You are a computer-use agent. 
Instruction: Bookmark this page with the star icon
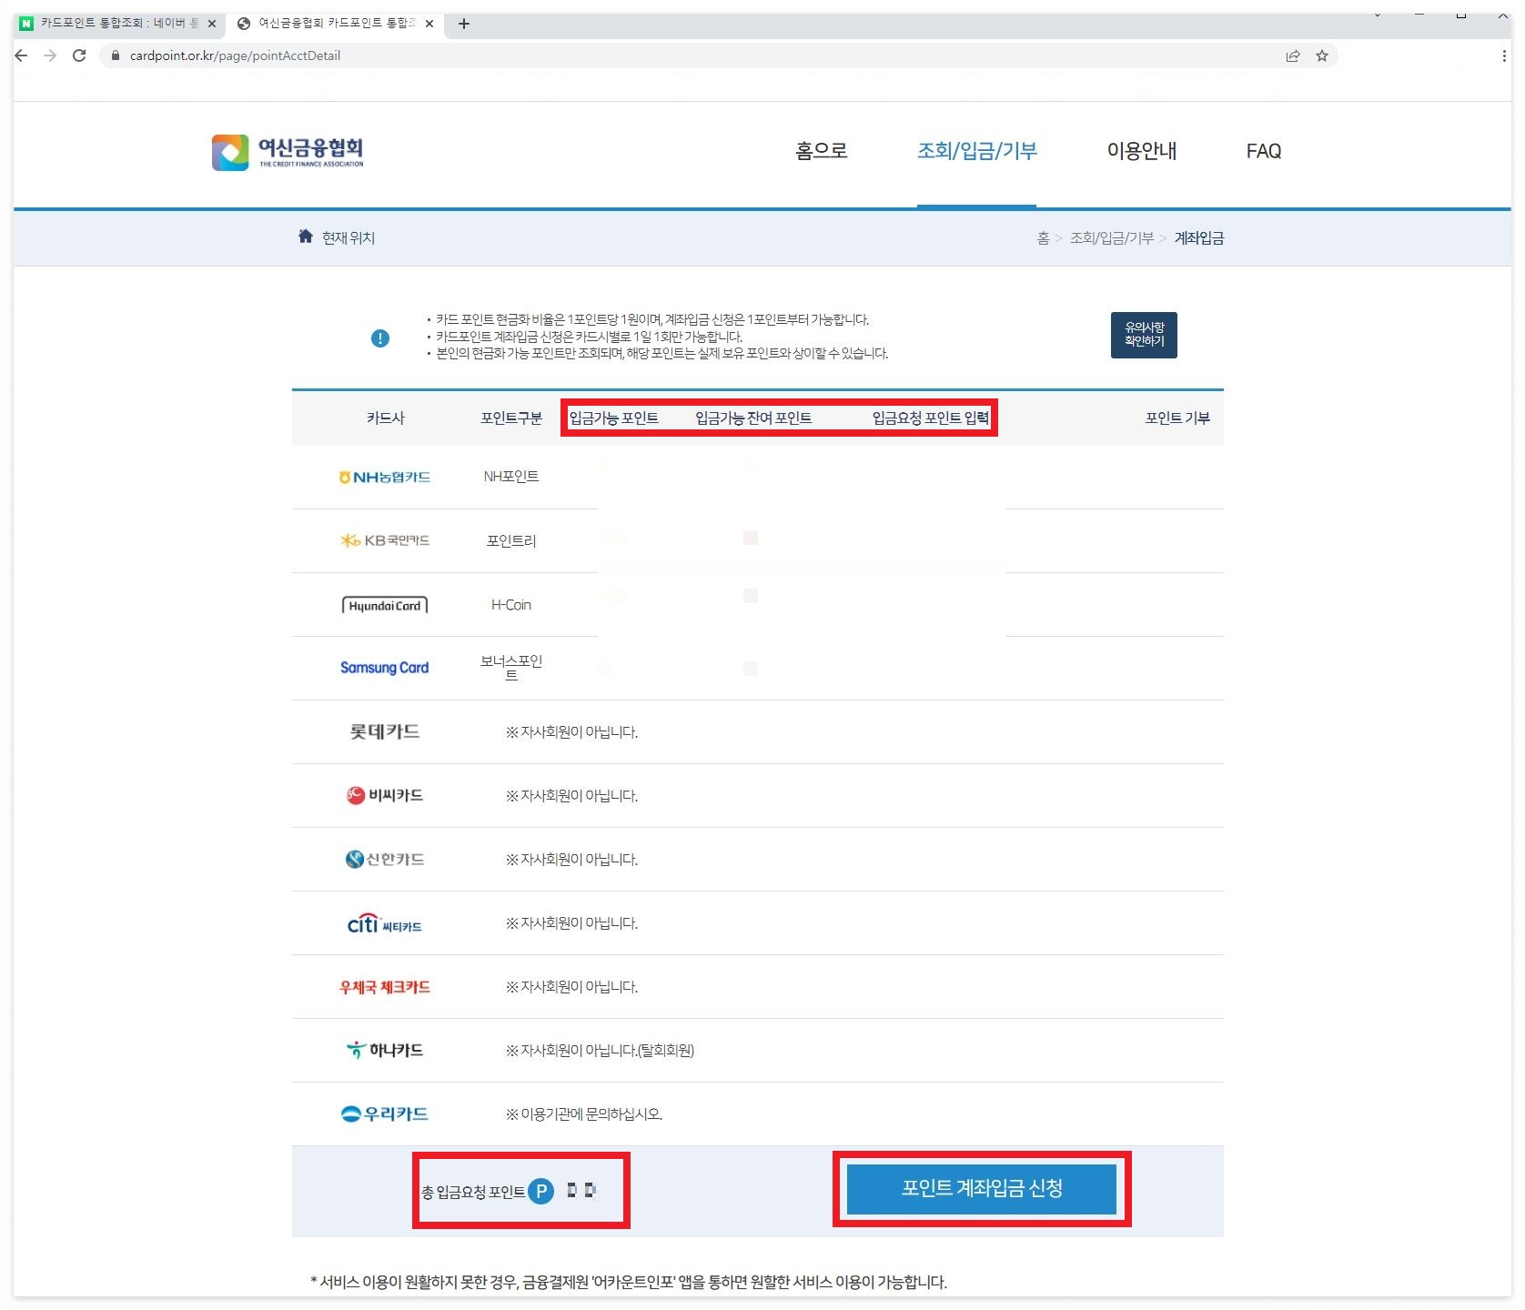coord(1322,55)
